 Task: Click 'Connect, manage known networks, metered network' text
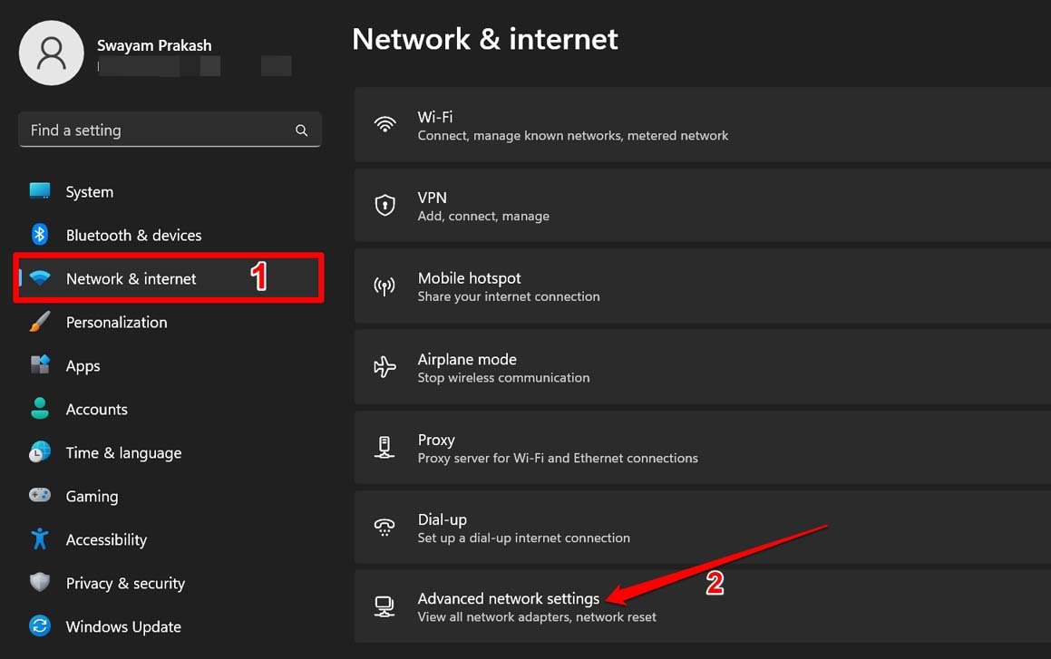[572, 136]
